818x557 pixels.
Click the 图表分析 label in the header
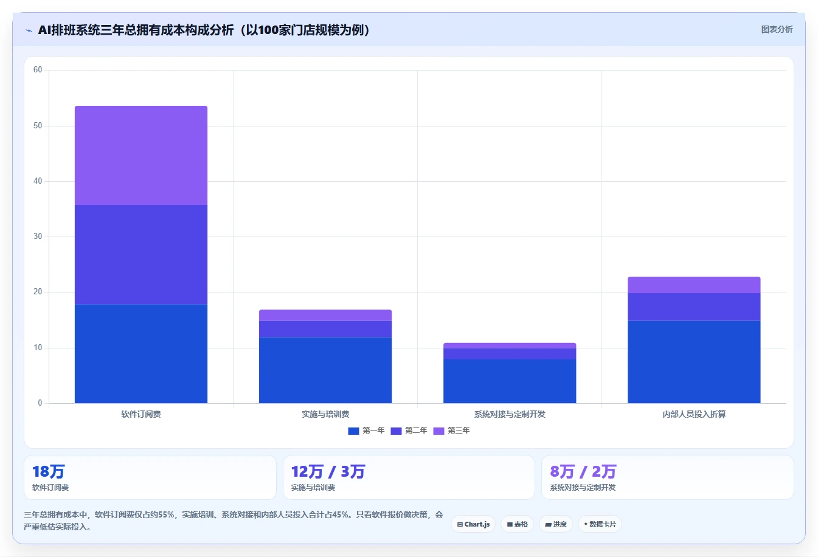[x=777, y=29]
